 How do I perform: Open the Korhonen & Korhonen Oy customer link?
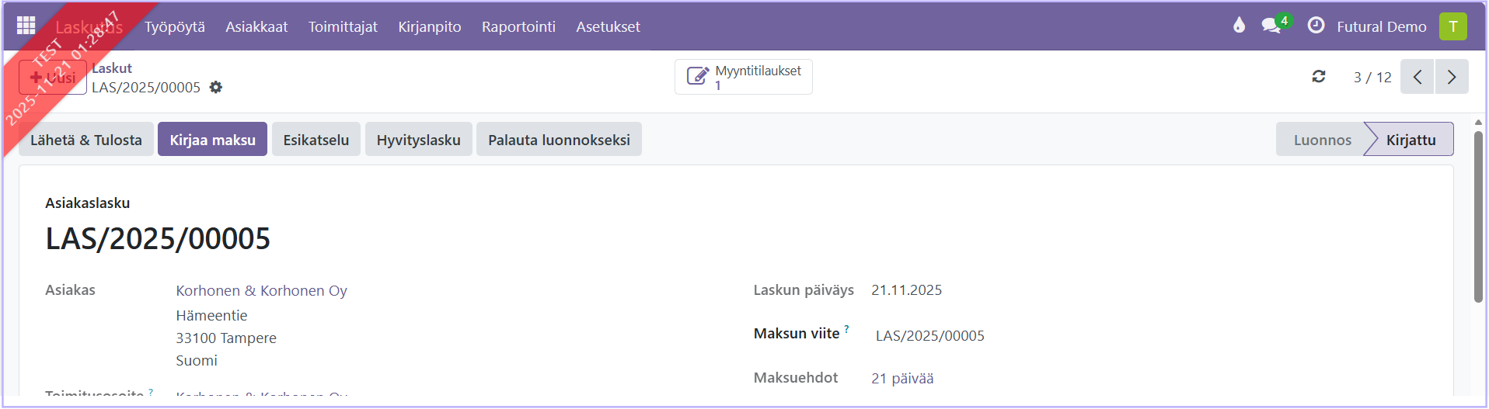click(x=261, y=290)
